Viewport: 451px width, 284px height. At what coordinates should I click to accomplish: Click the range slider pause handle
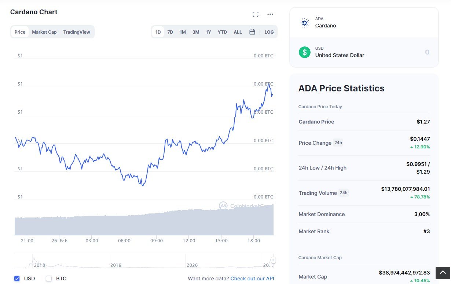click(273, 260)
